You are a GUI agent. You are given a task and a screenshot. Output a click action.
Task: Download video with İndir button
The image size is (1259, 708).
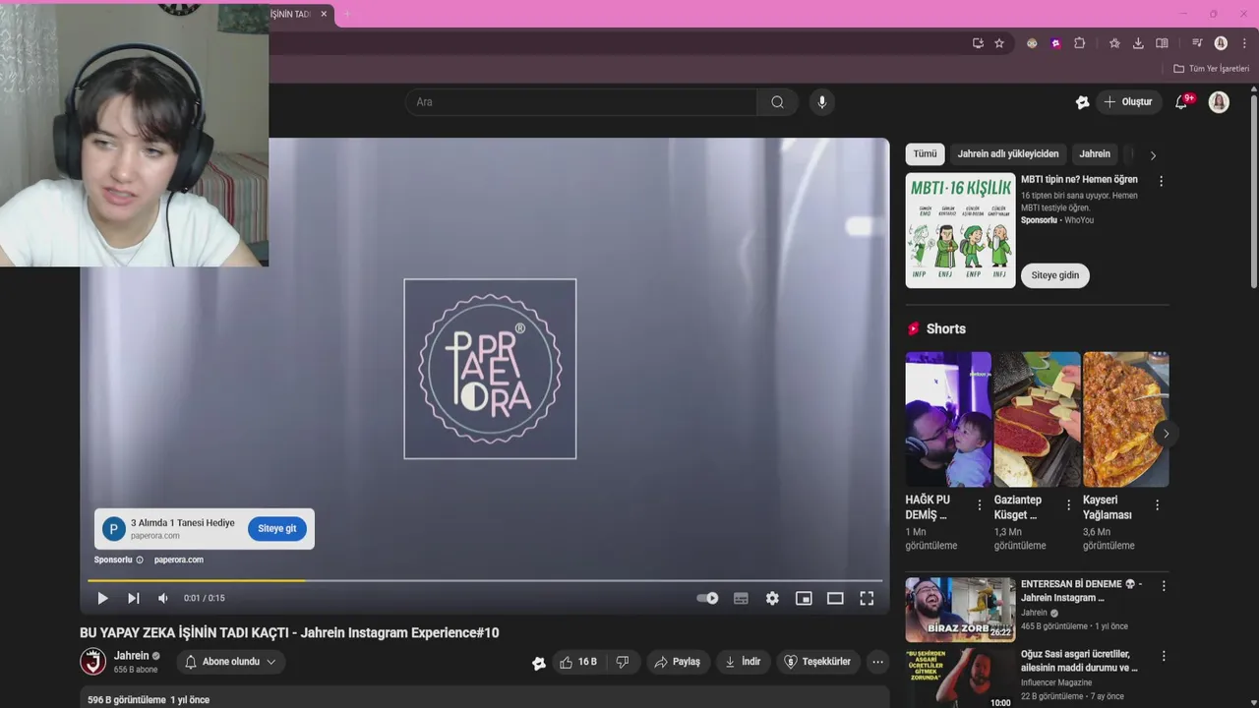point(743,662)
